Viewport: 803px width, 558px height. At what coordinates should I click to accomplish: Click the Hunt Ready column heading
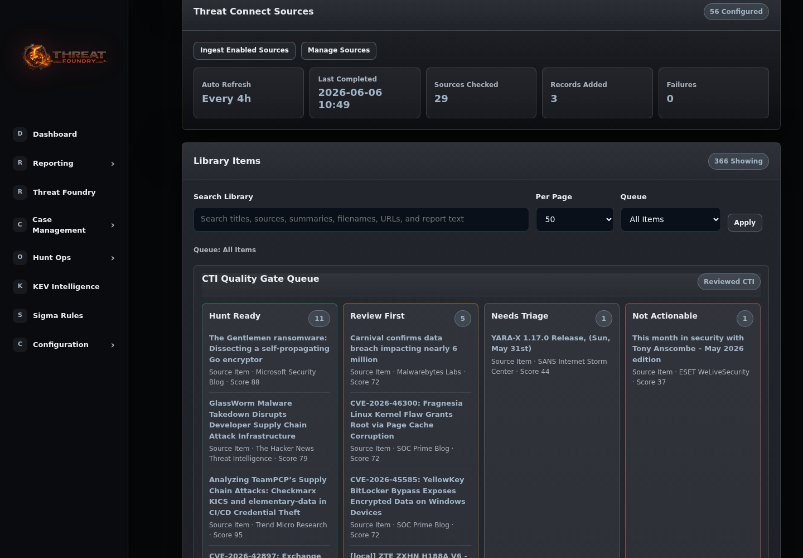[x=235, y=316]
